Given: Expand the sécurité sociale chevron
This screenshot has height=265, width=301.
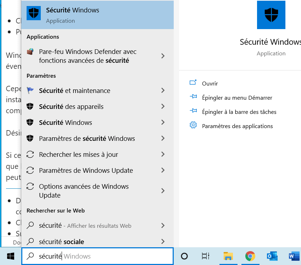Looking at the screenshot, I should pos(163,241).
